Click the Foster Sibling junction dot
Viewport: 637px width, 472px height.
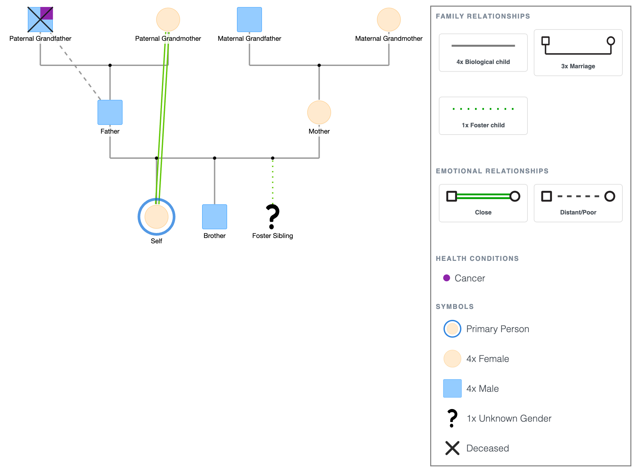[x=273, y=158]
